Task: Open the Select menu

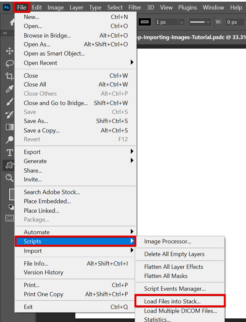Action: point(115,8)
